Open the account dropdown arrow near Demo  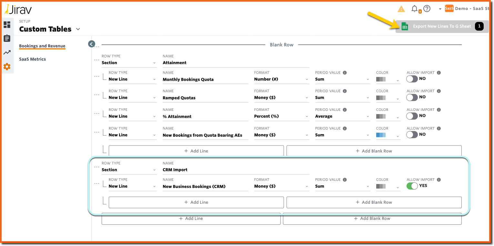[x=440, y=9]
